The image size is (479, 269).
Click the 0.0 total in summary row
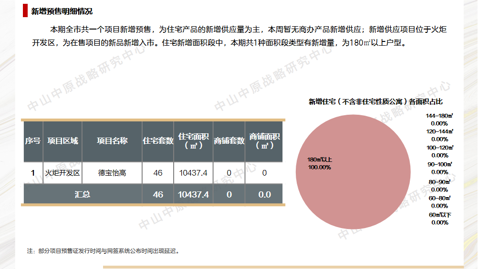coord(264,194)
